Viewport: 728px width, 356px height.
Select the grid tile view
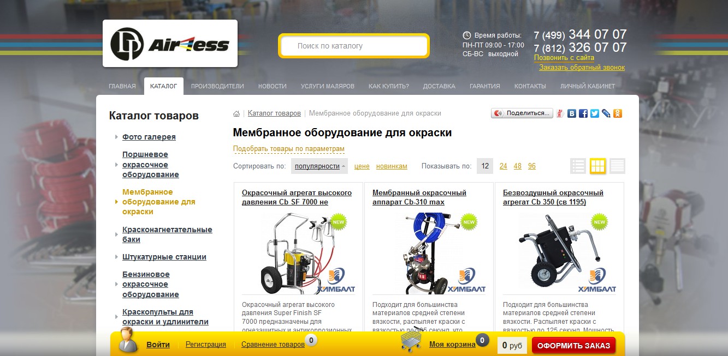598,166
